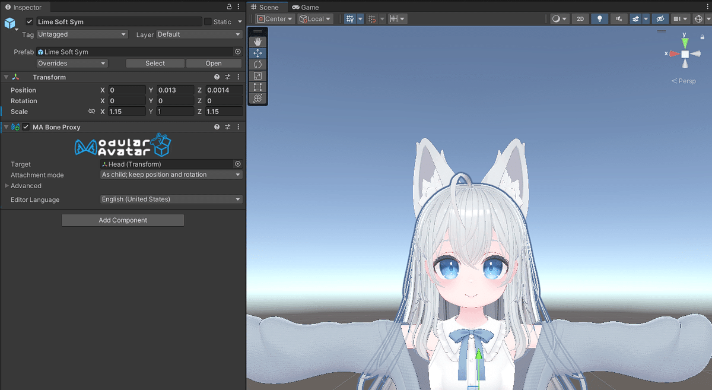Select the combined Transform tool
This screenshot has width=712, height=390.
coord(258,99)
